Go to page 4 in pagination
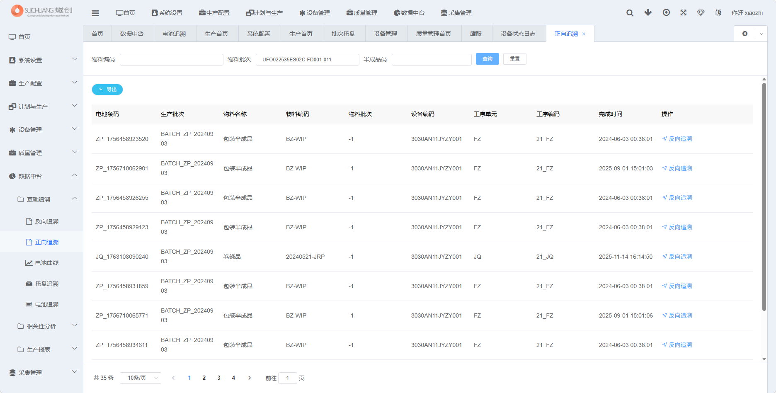776x393 pixels. point(233,378)
